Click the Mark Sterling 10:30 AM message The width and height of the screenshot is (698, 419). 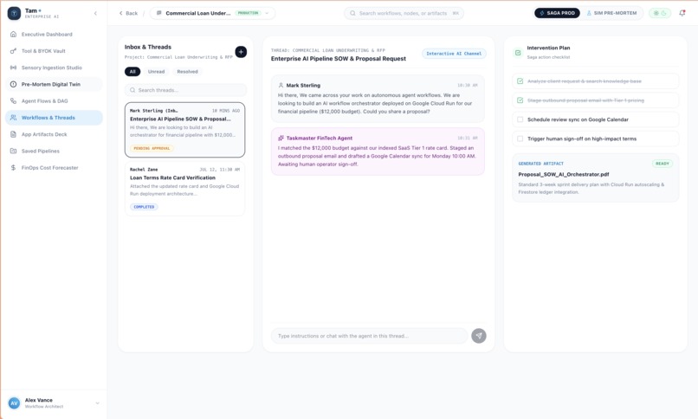tap(378, 99)
